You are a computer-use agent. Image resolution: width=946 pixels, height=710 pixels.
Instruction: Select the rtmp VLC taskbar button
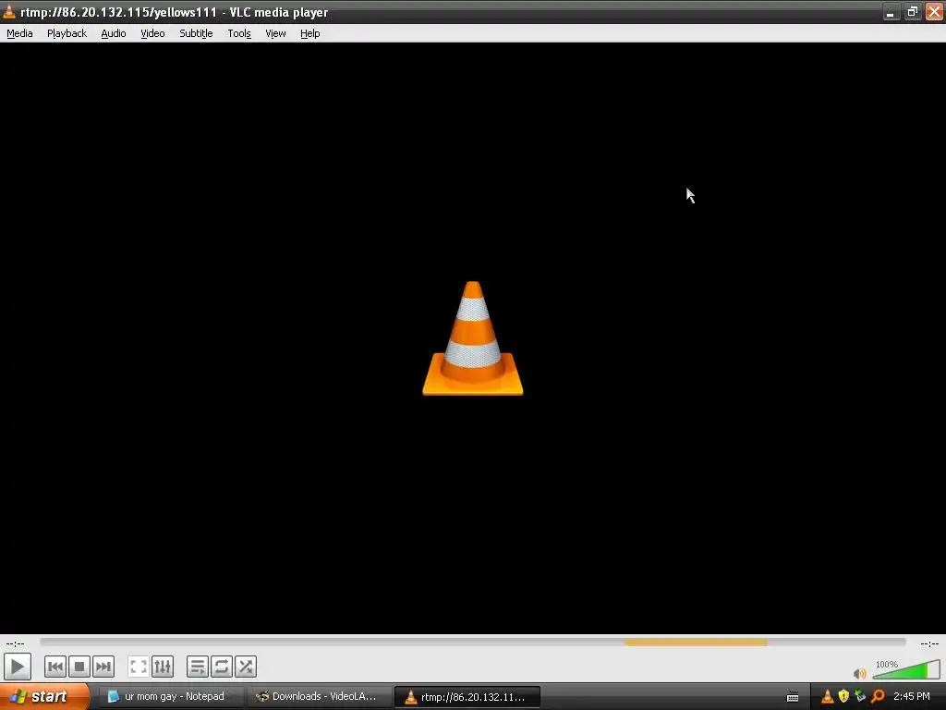coord(467,697)
